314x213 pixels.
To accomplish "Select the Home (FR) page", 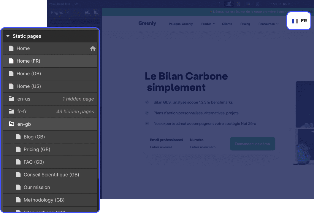I will tap(50, 61).
